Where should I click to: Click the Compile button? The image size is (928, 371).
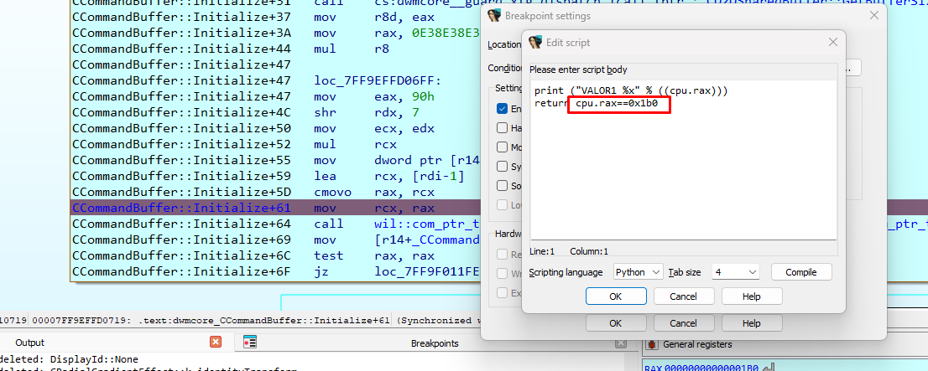click(x=801, y=272)
